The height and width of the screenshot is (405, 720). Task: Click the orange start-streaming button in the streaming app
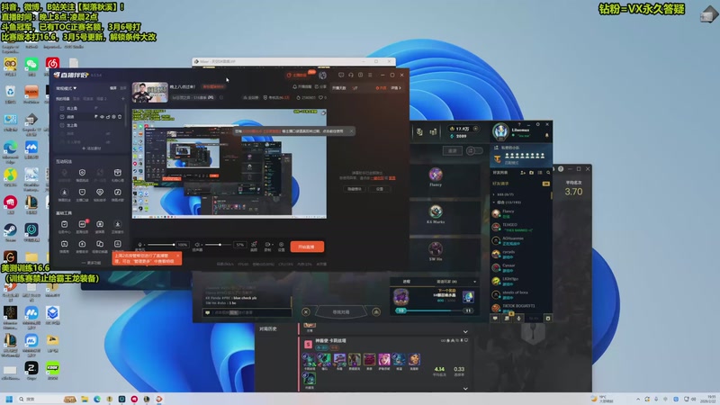[307, 247]
